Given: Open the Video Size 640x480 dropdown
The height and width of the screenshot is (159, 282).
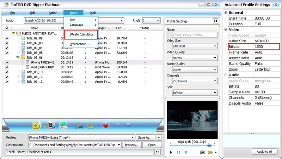Looking at the screenshot, I should tap(215, 46).
